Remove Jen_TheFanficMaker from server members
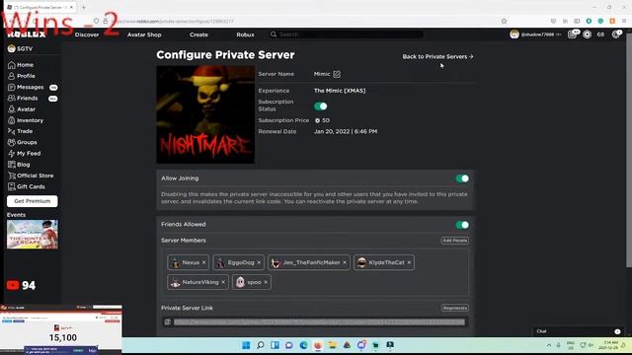Image resolution: width=632 pixels, height=355 pixels. [x=345, y=262]
